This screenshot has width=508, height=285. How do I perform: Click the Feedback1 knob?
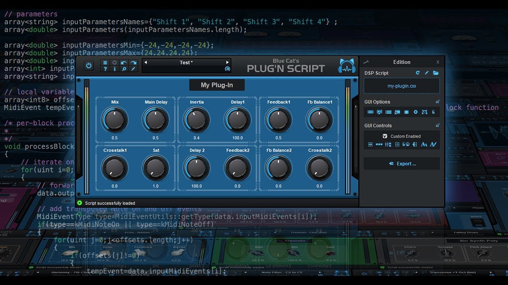[279, 120]
